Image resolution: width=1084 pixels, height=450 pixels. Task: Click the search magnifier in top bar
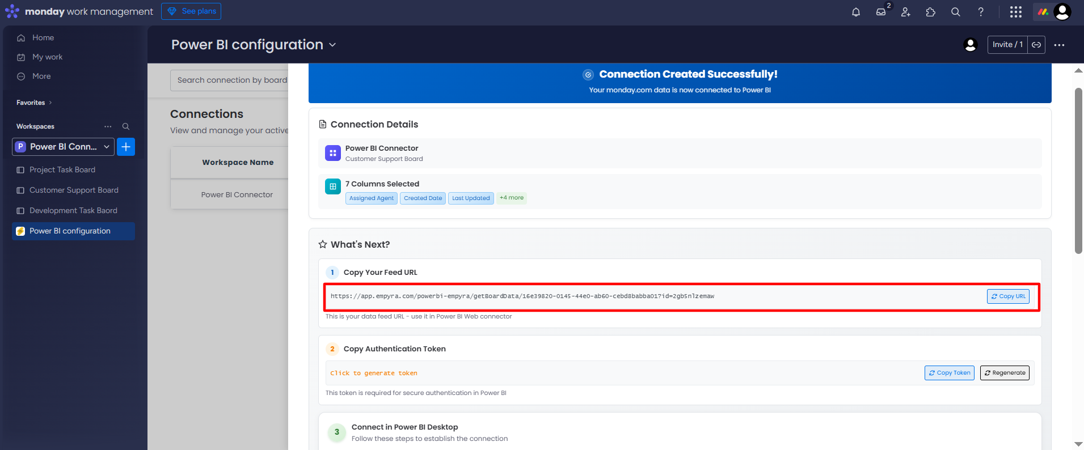(x=956, y=12)
